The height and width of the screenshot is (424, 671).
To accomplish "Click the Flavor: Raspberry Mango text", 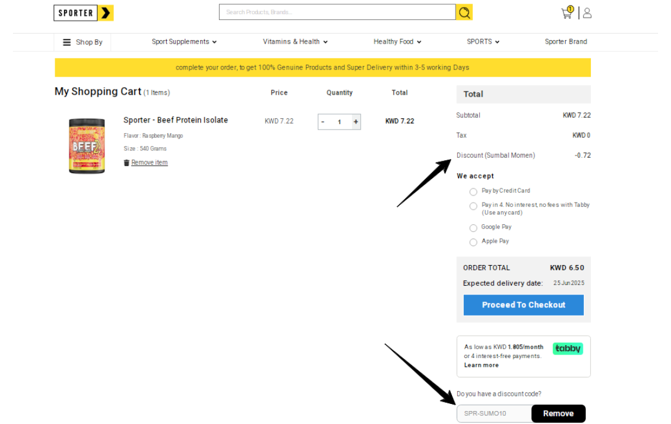I will point(153,136).
